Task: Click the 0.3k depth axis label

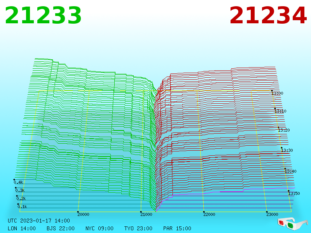Action: [20, 190]
